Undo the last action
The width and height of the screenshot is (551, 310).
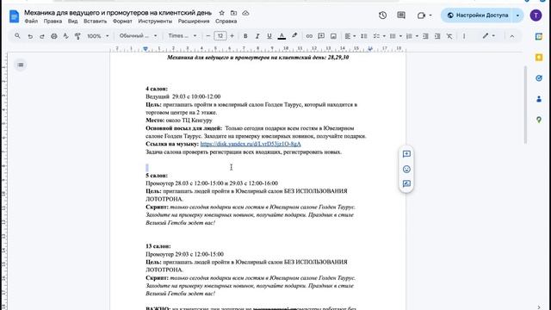(x=30, y=36)
